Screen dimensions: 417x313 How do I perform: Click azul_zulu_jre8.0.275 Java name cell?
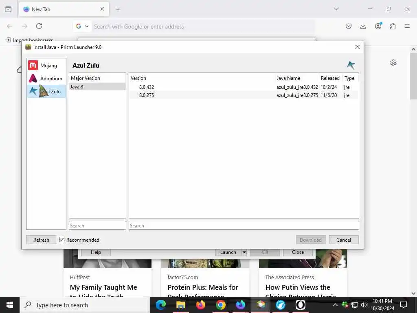297,95
